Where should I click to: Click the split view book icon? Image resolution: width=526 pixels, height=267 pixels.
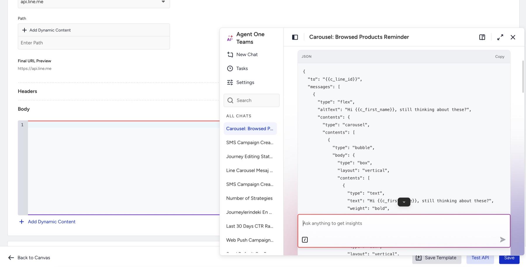(482, 37)
